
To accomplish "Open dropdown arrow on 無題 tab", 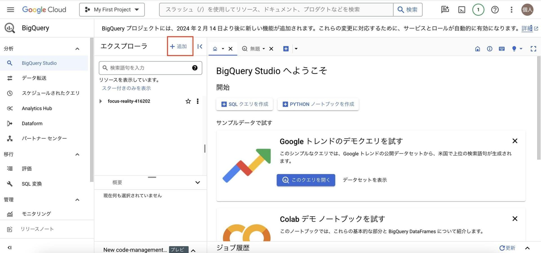I will pos(264,48).
